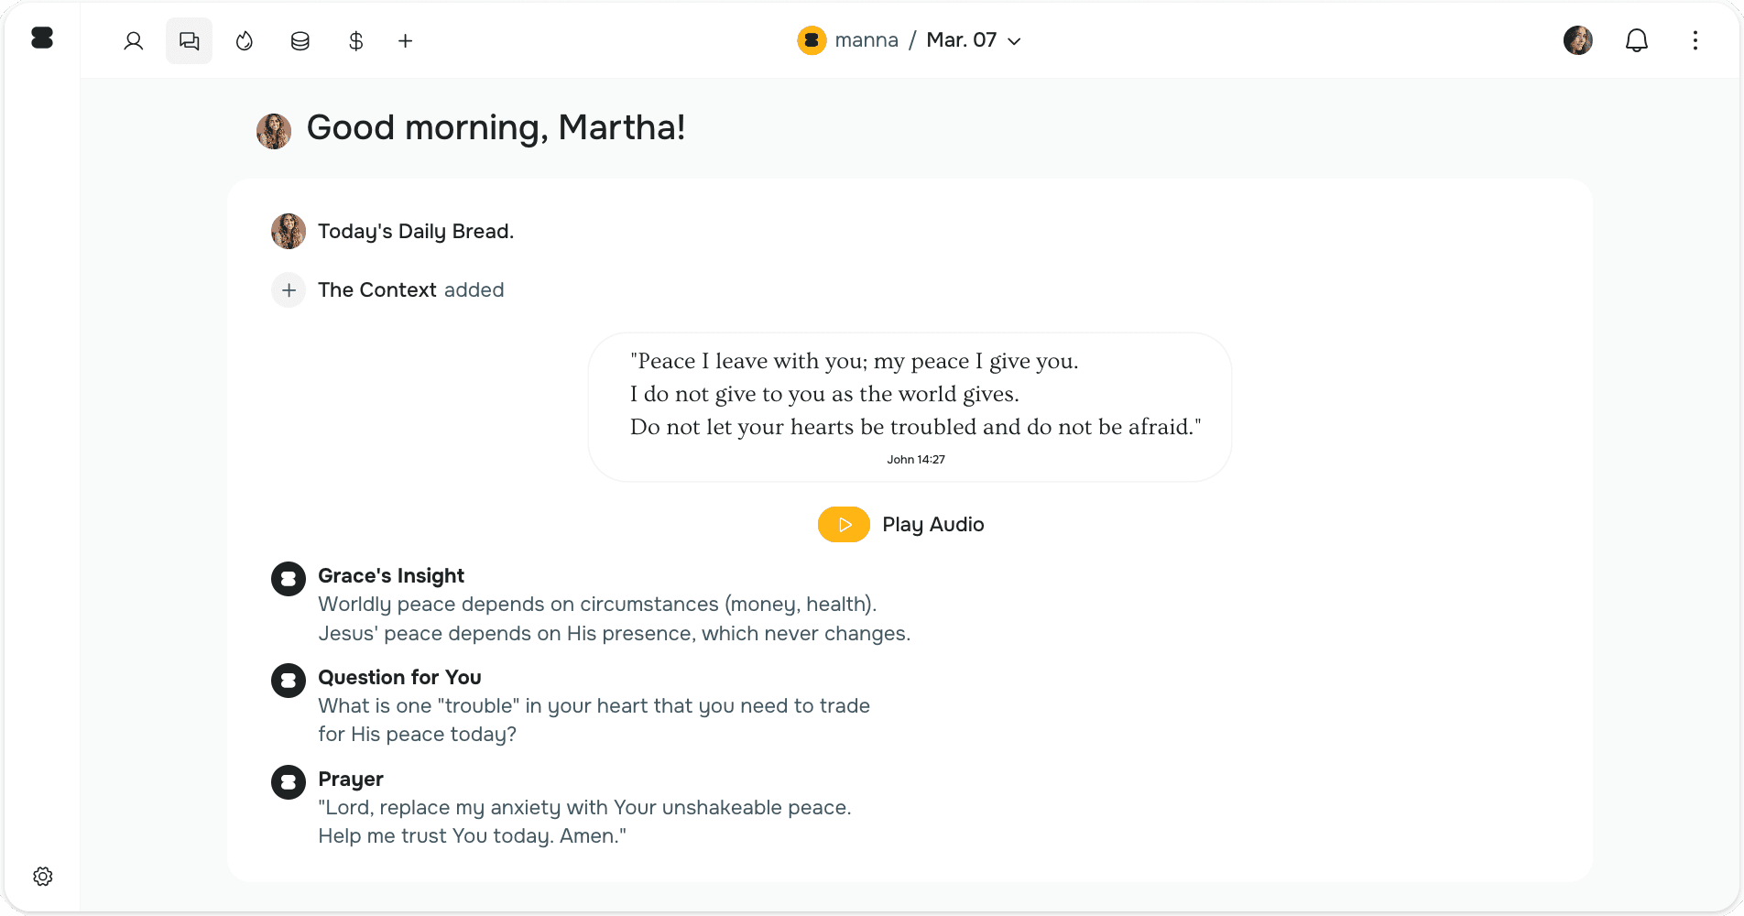Click the Play Audio label
Image resolution: width=1744 pixels, height=916 pixels.
pyautogui.click(x=933, y=525)
